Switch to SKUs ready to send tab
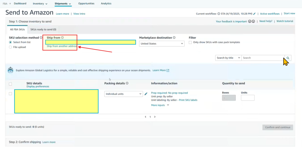Image resolution: width=302 pixels, height=147 pixels. (44, 29)
